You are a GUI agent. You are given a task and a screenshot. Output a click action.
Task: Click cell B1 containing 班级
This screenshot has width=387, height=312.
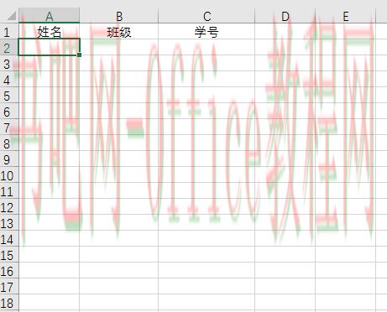tap(119, 31)
